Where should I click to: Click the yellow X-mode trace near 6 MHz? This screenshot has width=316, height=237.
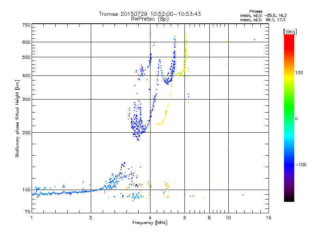coord(186,55)
